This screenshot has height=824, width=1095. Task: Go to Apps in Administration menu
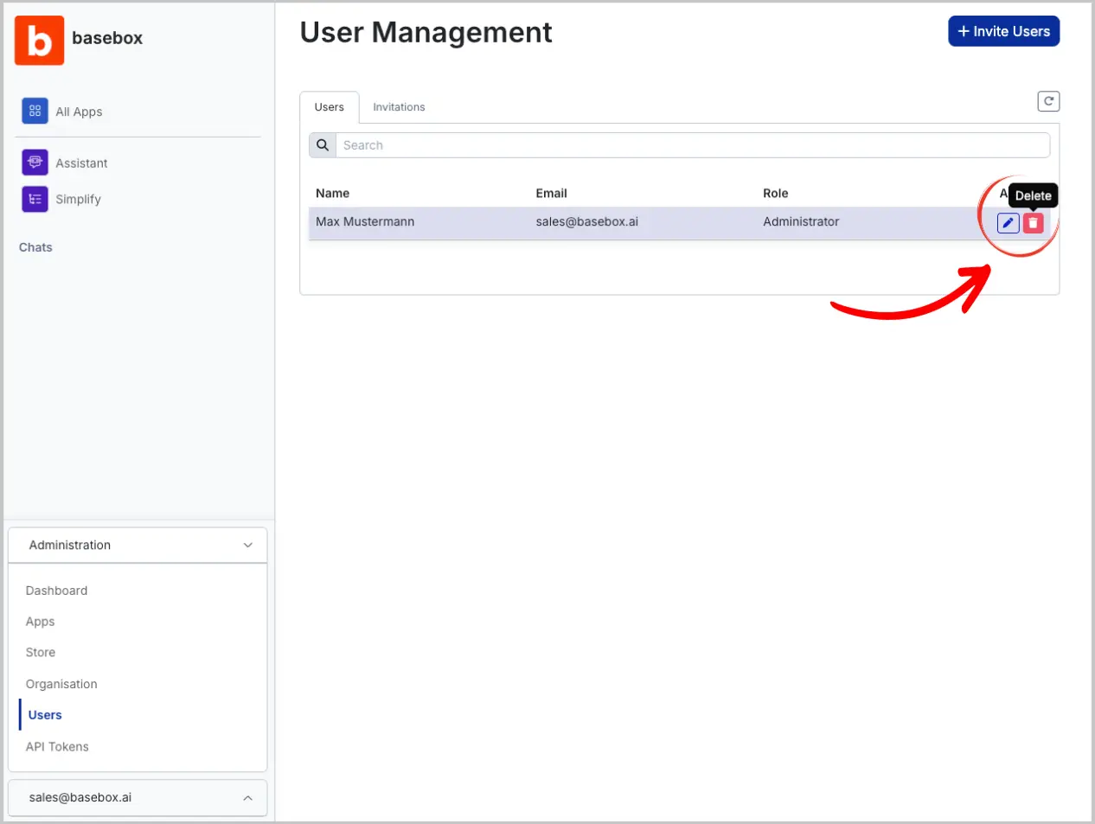point(40,622)
